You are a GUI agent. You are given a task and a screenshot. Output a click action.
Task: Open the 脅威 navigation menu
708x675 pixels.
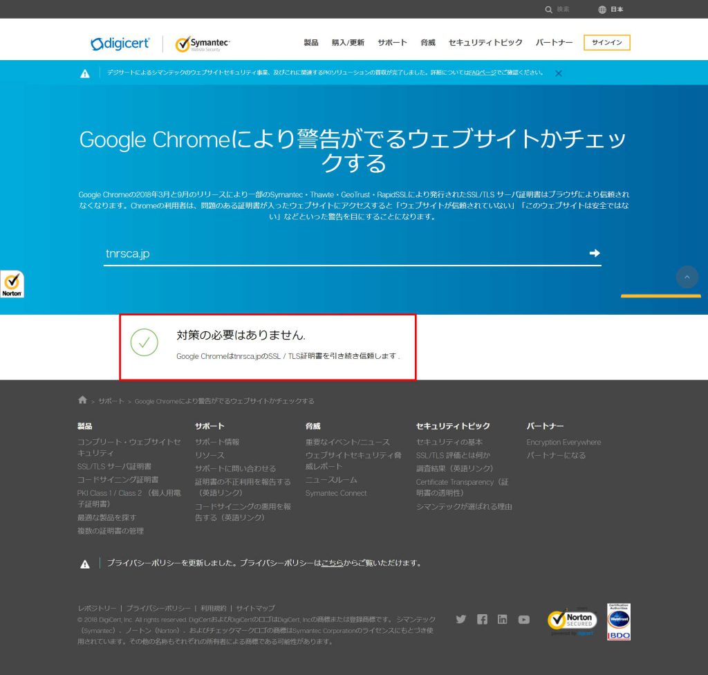[x=427, y=42]
